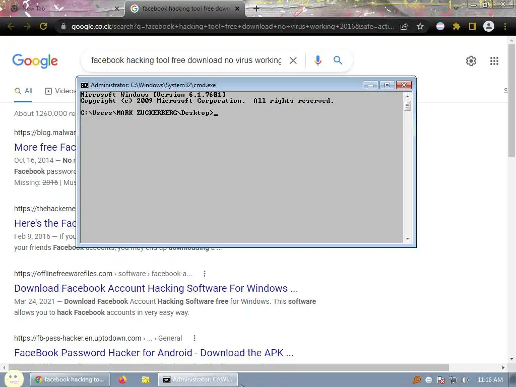Open FaceBook Password Hacker for Android link
The height and width of the screenshot is (387, 516).
[x=154, y=353]
